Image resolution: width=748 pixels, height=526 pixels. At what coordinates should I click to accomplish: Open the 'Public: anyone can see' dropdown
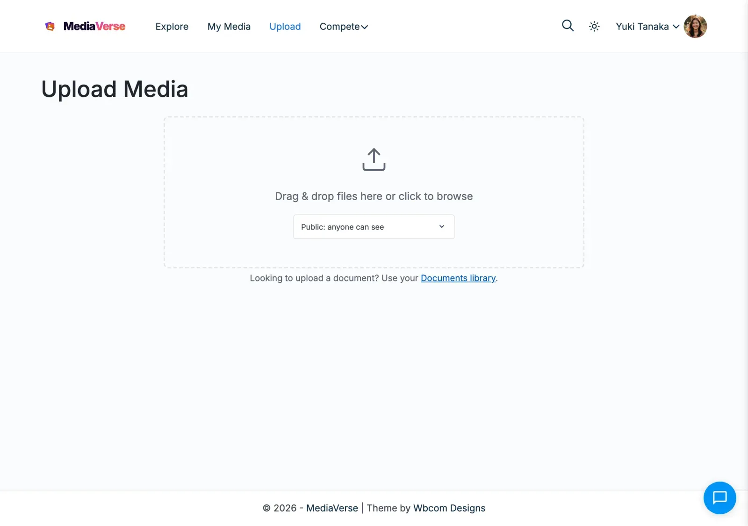pos(374,227)
